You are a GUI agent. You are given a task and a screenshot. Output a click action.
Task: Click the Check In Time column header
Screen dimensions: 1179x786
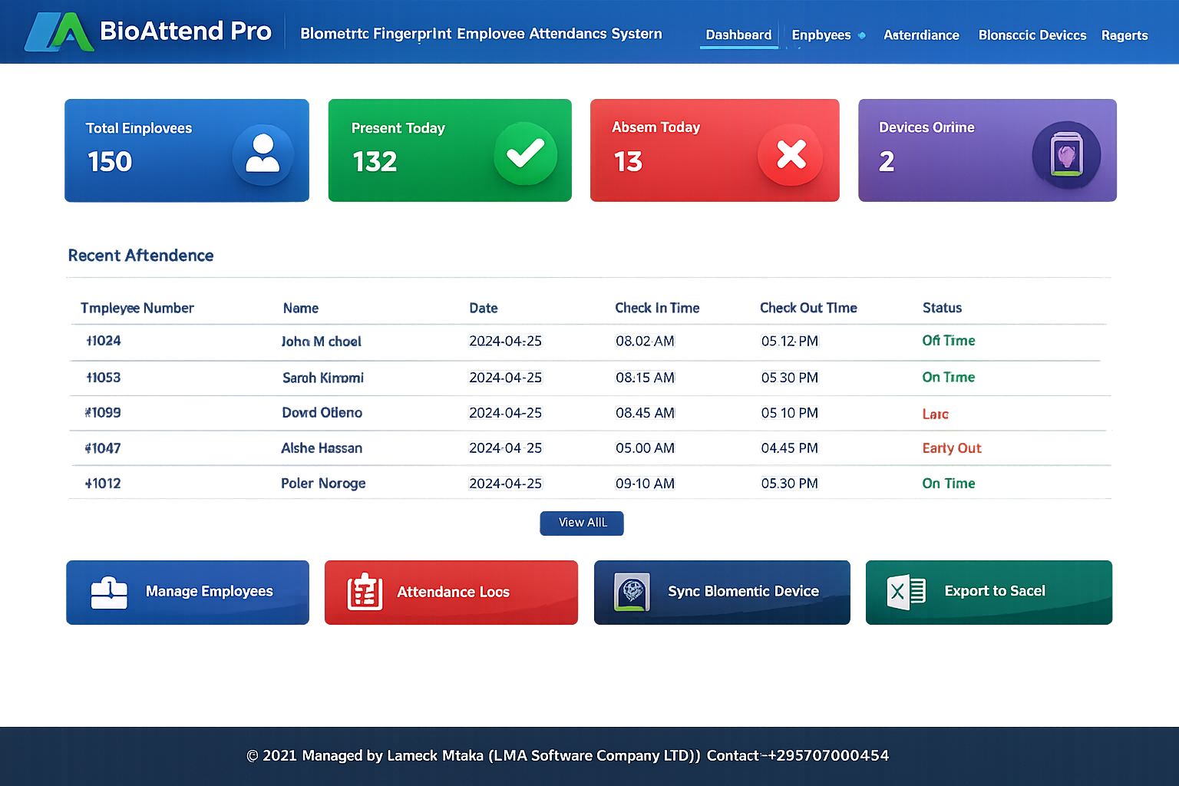coord(657,308)
